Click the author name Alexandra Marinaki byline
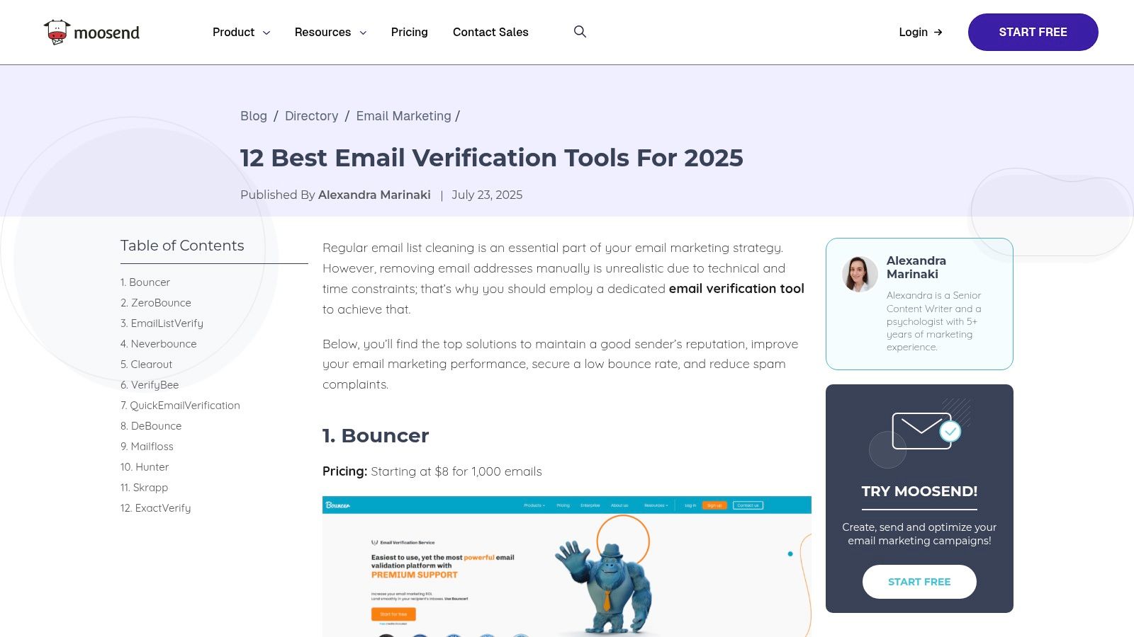1134x637 pixels. tap(374, 195)
